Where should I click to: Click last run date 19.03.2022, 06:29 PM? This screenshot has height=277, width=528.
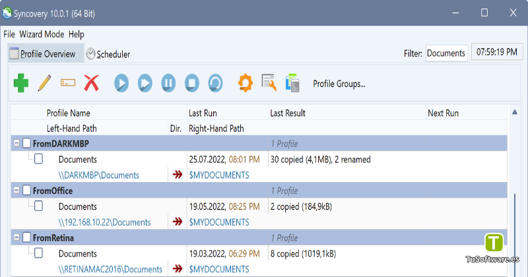click(x=224, y=254)
